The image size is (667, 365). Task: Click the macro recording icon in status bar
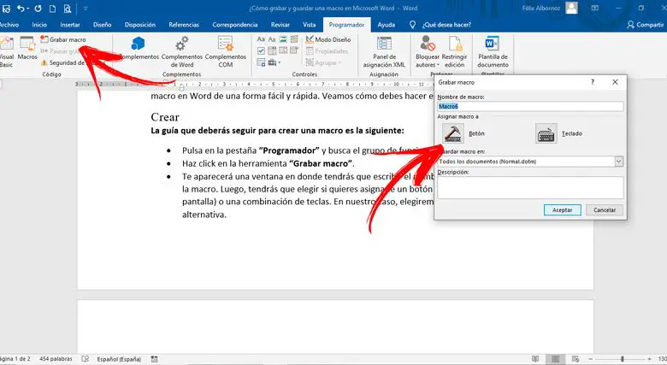(x=155, y=359)
